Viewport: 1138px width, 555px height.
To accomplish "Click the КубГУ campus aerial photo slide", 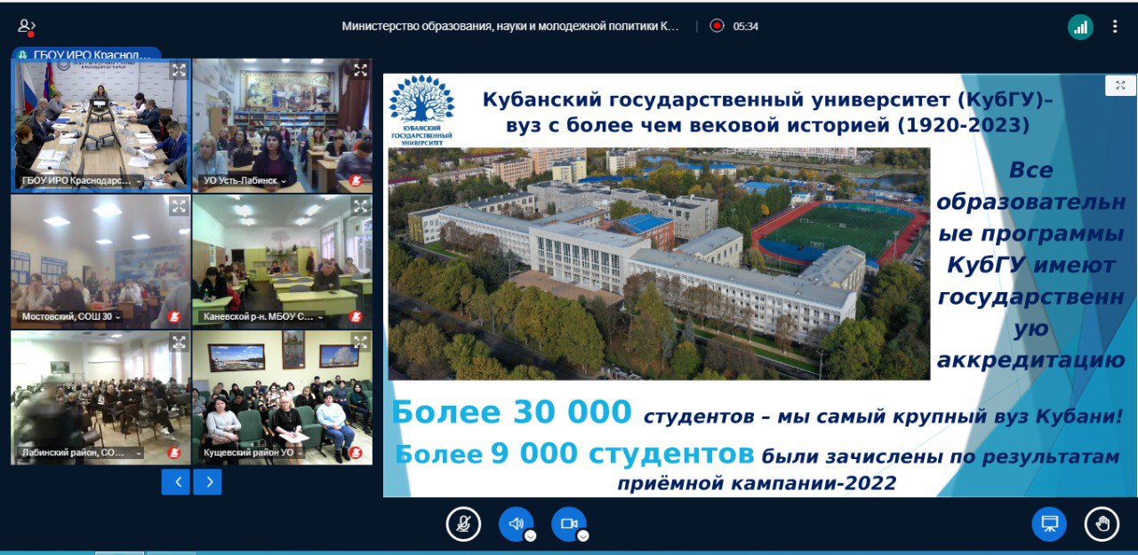I will point(659,264).
